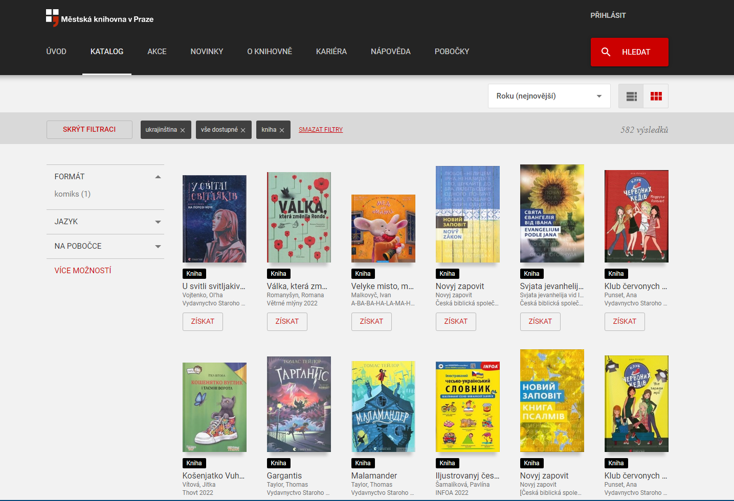734x501 pixels.
Task: Open the O KNIHOVNĚ menu item
Action: pyautogui.click(x=270, y=52)
